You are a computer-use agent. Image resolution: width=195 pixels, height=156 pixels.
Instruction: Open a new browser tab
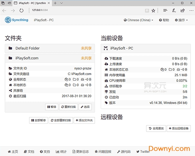55,3
